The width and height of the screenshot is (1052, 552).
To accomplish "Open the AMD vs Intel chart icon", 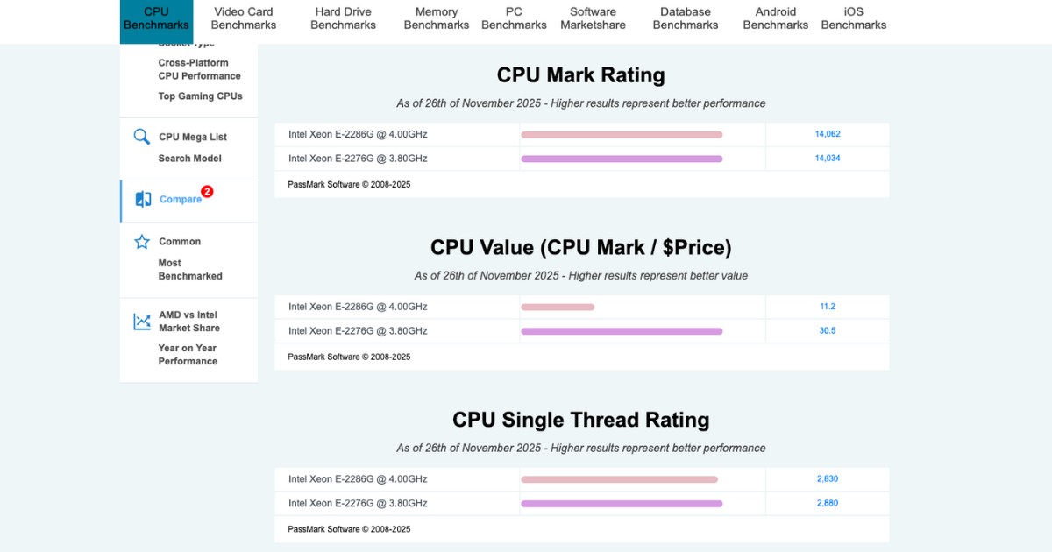I will [x=141, y=322].
